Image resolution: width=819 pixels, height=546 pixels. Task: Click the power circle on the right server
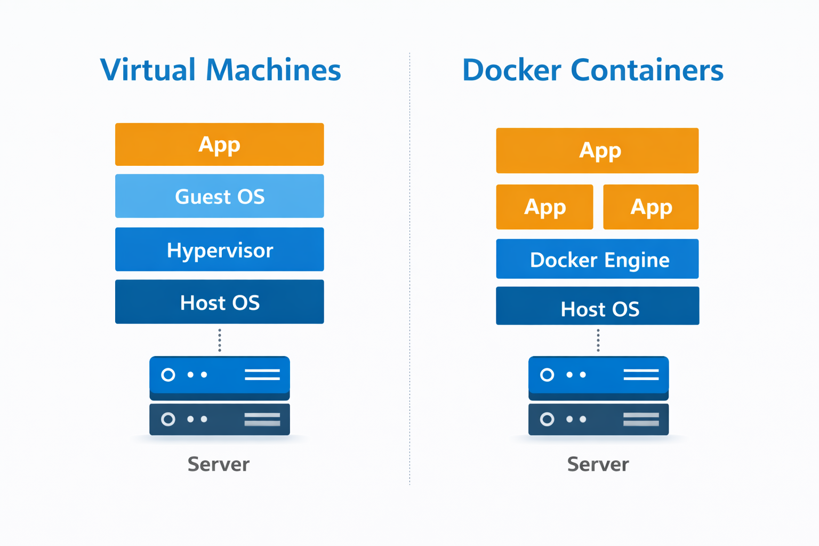click(x=548, y=375)
